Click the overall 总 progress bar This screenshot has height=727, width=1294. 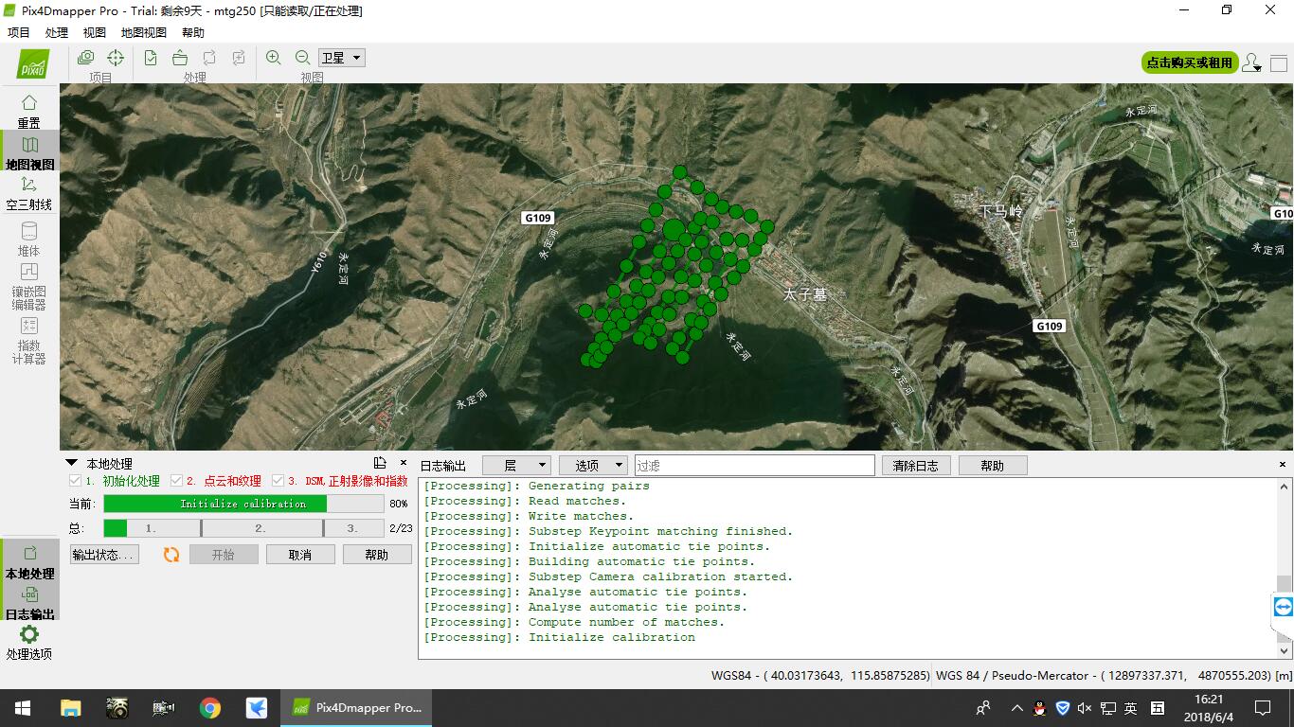tap(243, 528)
